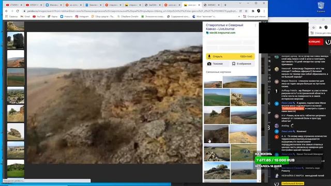This screenshot has height=186, width=331.
Task: Open related image of wide brown hill ridge
Action: (240, 82)
